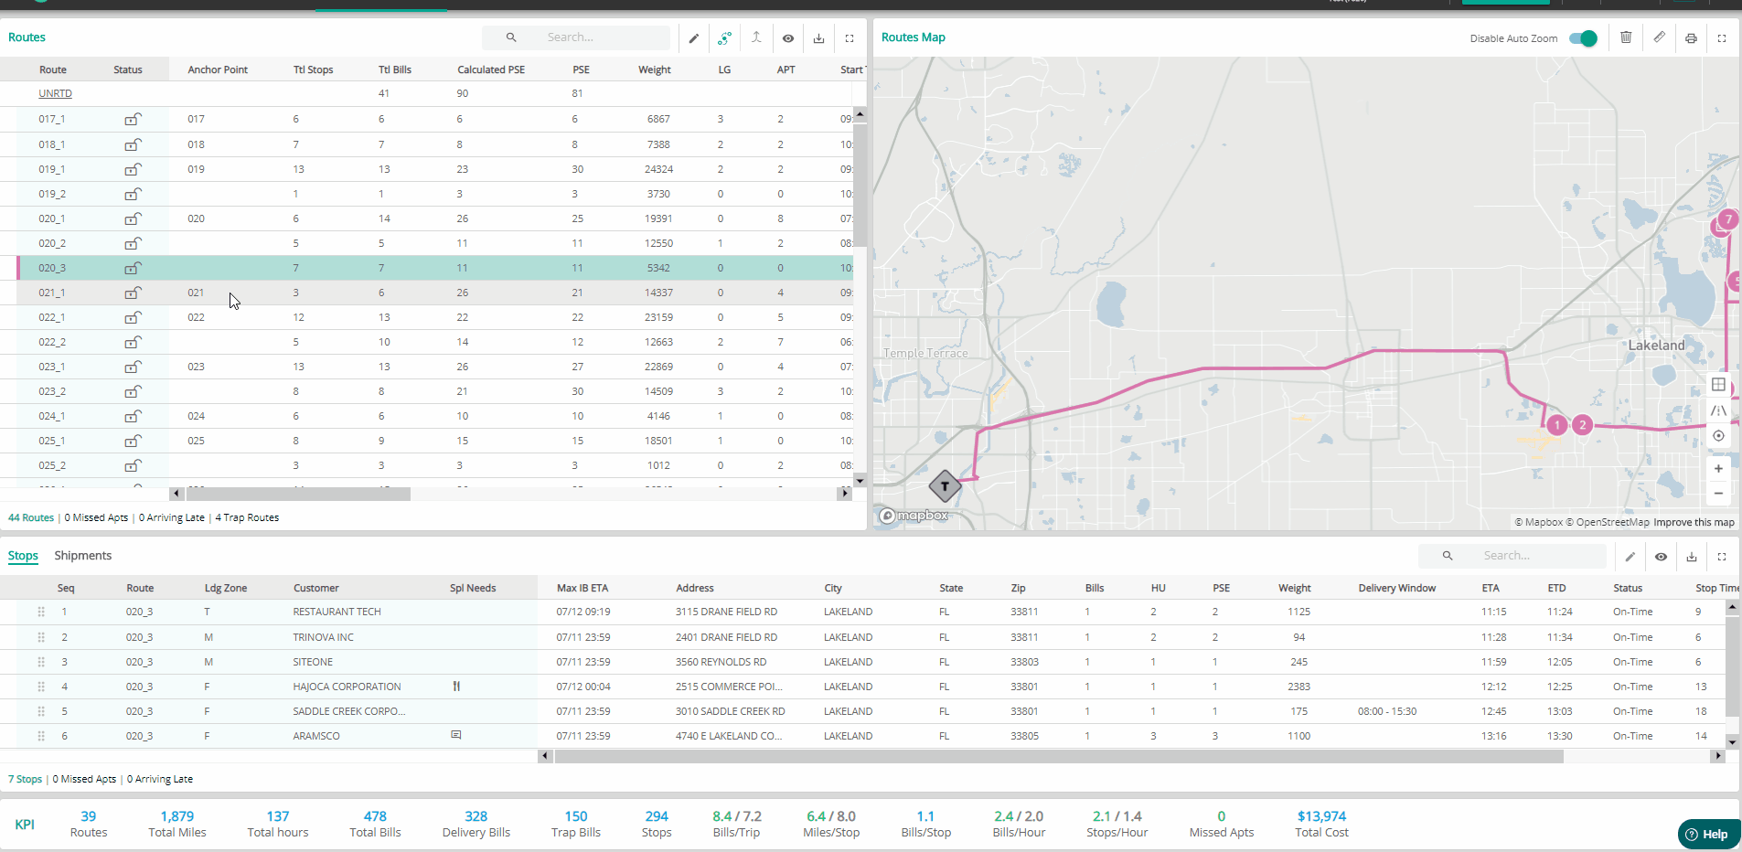The width and height of the screenshot is (1742, 852).
Task: Select the Stops tab
Action: coord(23,556)
